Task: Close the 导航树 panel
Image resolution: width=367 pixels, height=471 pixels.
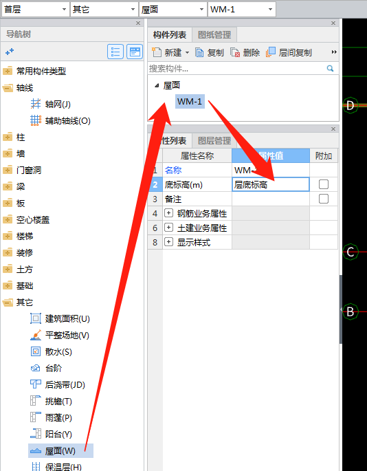Action: [138, 23]
